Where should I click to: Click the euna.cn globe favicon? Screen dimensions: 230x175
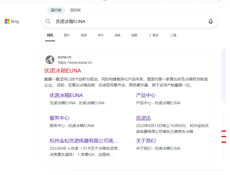click(x=50, y=60)
